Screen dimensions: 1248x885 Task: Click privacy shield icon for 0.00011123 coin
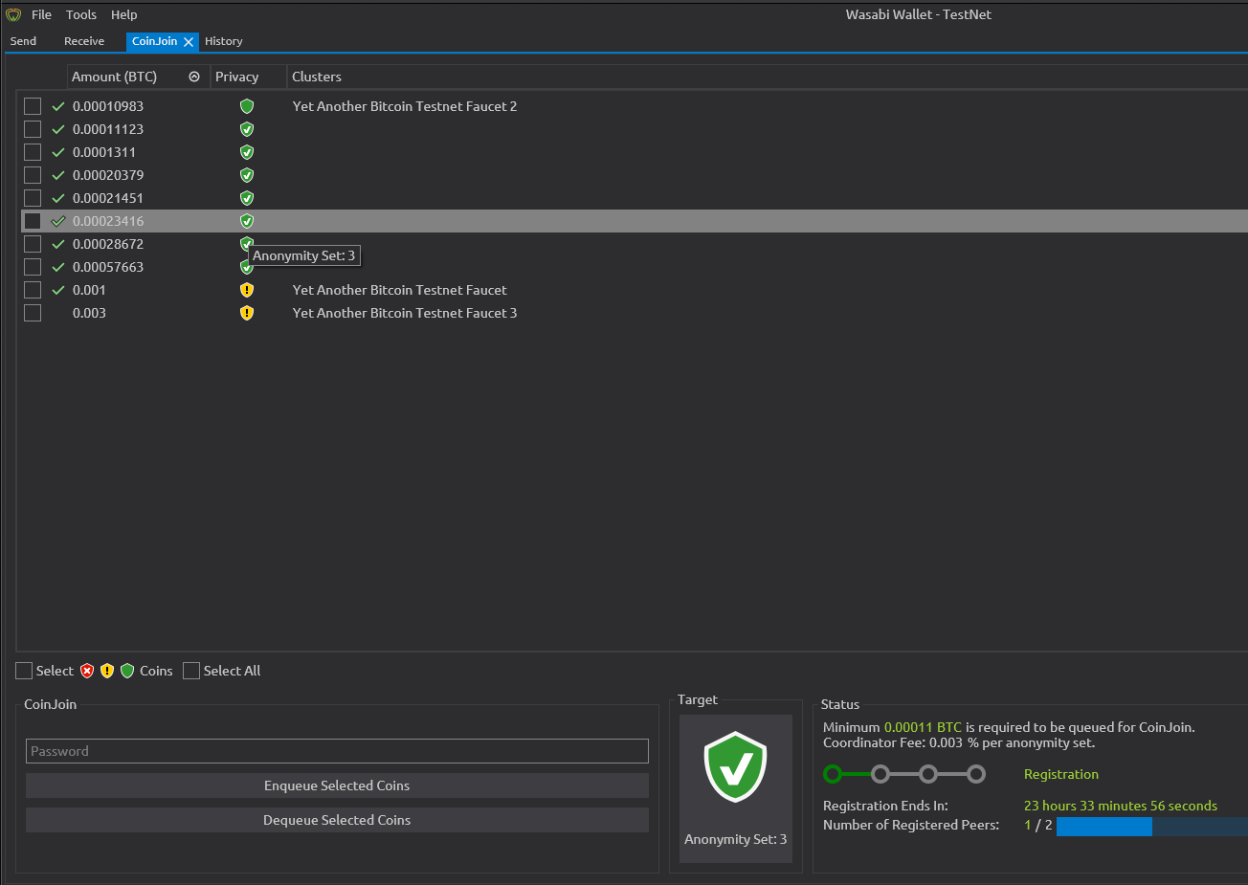[247, 129]
